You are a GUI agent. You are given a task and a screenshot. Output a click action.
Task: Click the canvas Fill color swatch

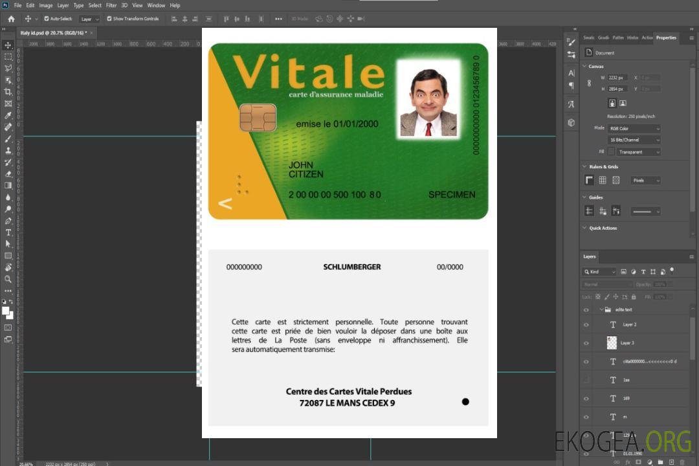click(611, 151)
